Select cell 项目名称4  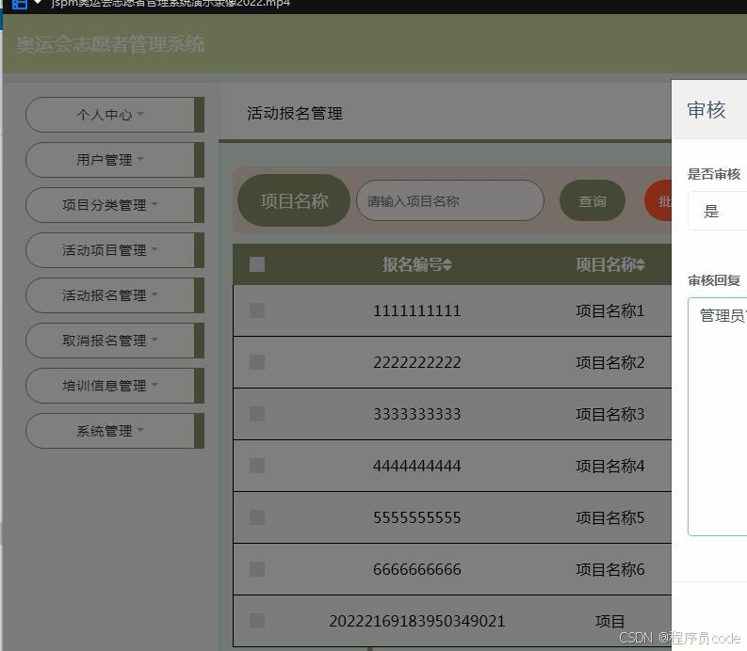click(610, 466)
